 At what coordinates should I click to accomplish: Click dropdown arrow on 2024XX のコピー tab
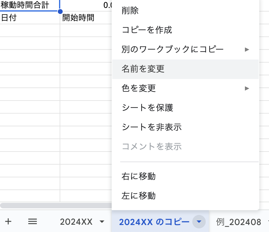click(199, 222)
